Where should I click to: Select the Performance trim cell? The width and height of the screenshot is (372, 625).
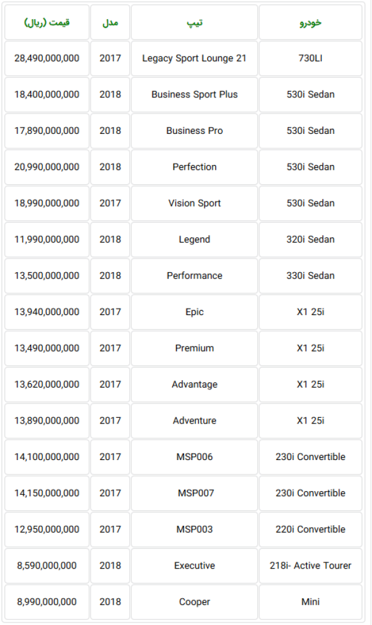point(194,276)
